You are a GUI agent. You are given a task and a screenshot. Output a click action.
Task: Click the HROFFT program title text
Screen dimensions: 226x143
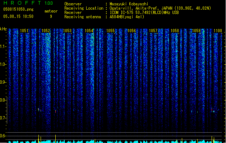(22, 3)
